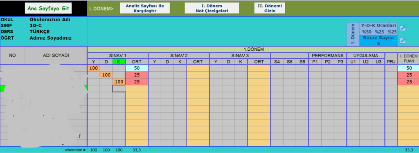Select the U2 column header
Image resolution: width=419 pixels, height=153 pixels.
365,62
